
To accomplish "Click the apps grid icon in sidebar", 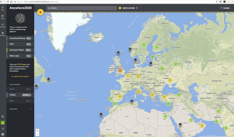I will tap(3, 116).
